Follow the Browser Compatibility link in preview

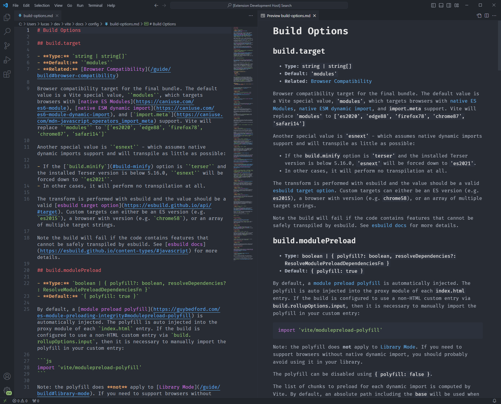pyautogui.click(x=341, y=81)
